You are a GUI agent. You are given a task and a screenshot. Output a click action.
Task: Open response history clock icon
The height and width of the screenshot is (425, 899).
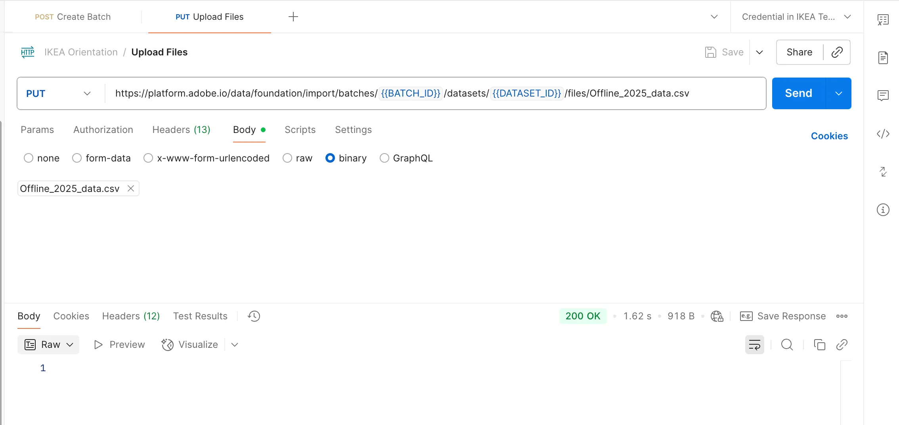coord(254,316)
